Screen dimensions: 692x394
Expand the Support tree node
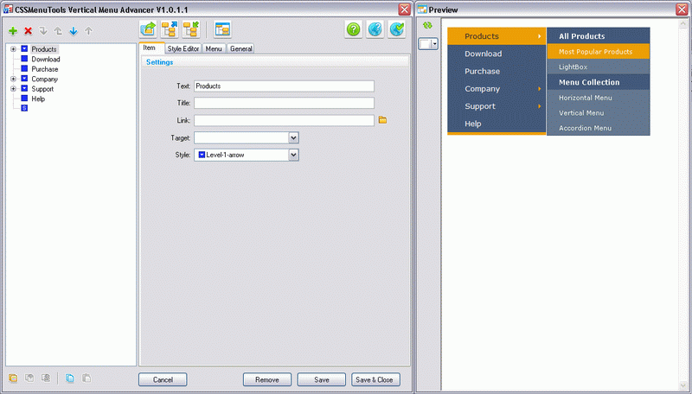[x=13, y=89]
